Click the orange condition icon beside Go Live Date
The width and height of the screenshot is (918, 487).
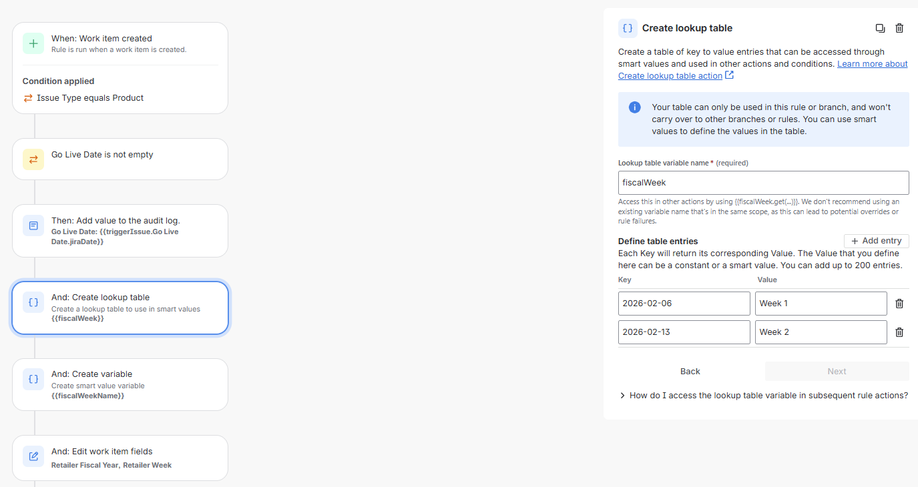[33, 159]
